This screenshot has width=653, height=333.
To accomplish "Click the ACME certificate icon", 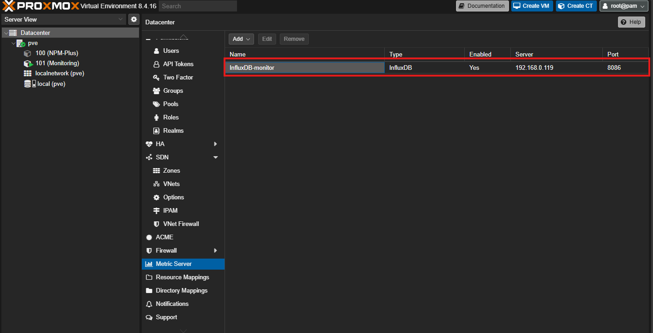I will tap(149, 237).
